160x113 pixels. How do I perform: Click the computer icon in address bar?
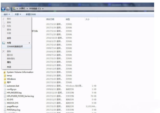tap(14, 9)
